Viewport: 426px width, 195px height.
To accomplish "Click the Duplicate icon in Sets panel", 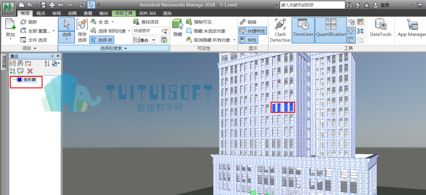I will 13,71.
